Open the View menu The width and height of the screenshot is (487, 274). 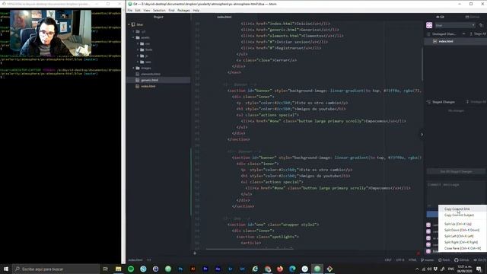point(147,10)
